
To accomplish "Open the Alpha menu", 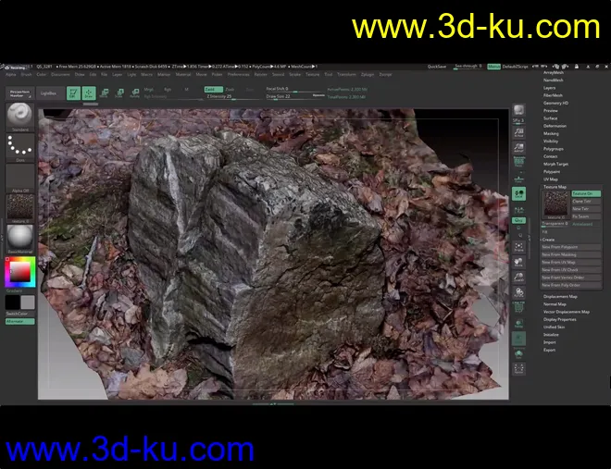I will click(x=11, y=74).
